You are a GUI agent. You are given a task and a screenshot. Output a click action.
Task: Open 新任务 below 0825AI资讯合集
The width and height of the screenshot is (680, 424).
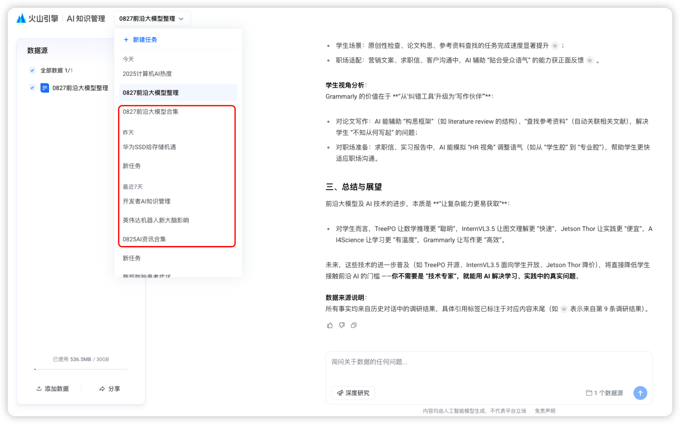(x=178, y=258)
